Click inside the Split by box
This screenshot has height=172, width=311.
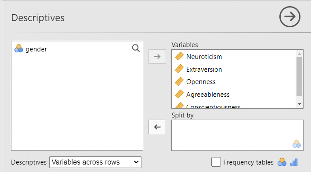coord(237,135)
